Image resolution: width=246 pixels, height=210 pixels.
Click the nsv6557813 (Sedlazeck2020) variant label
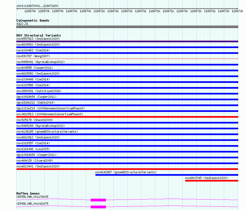coord(38,39)
